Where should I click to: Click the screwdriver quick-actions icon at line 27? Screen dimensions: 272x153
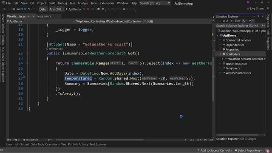[24, 77]
